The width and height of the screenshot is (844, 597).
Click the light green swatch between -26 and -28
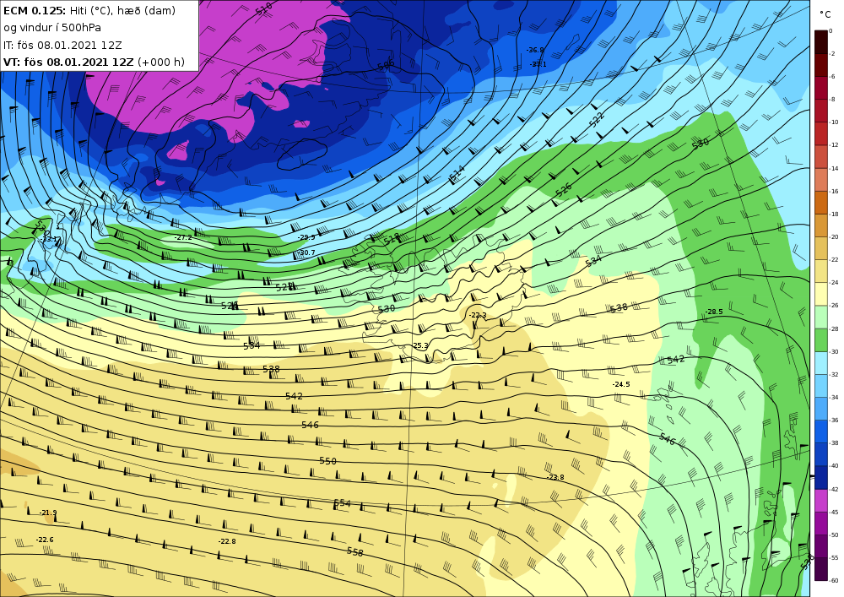[x=821, y=317]
